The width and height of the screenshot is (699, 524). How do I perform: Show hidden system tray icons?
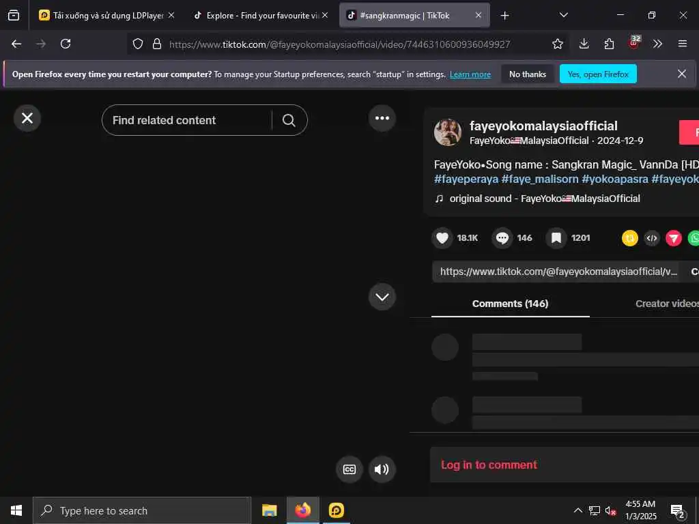577,510
